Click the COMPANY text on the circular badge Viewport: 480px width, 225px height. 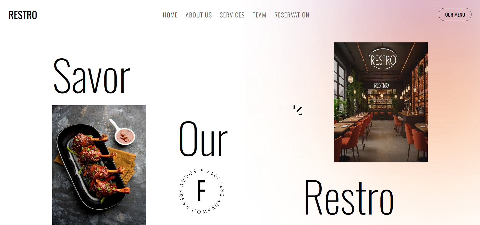(207, 208)
